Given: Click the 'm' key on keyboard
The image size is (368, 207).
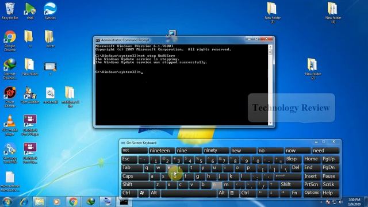Looking at the screenshot, I should coord(228,185).
